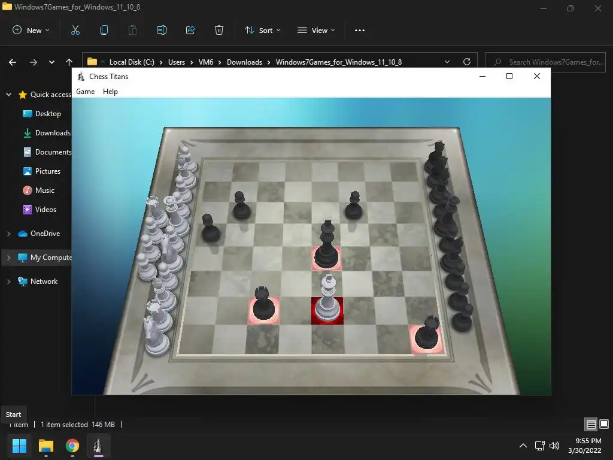Click the Share icon in Explorer toolbar

coord(190,30)
